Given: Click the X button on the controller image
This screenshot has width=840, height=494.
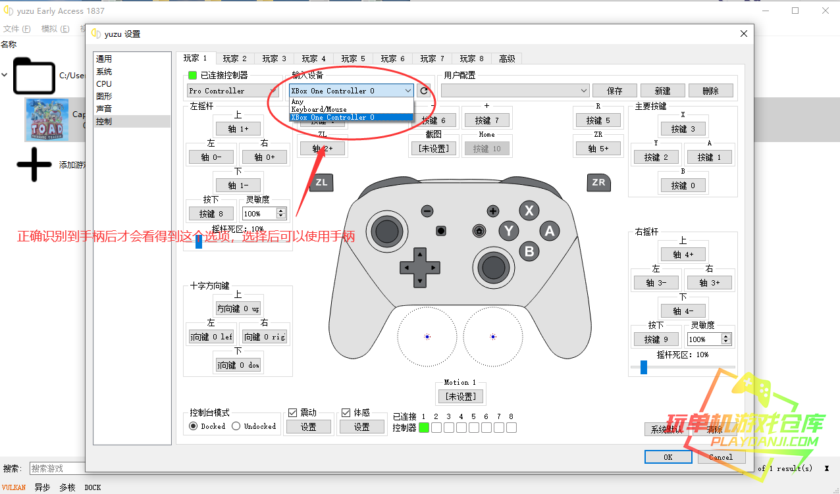Looking at the screenshot, I should tap(529, 210).
